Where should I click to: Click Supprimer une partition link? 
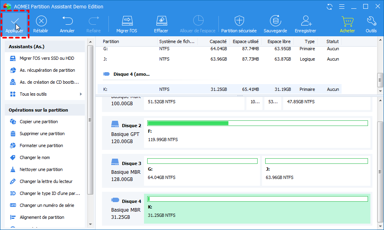coord(42,134)
